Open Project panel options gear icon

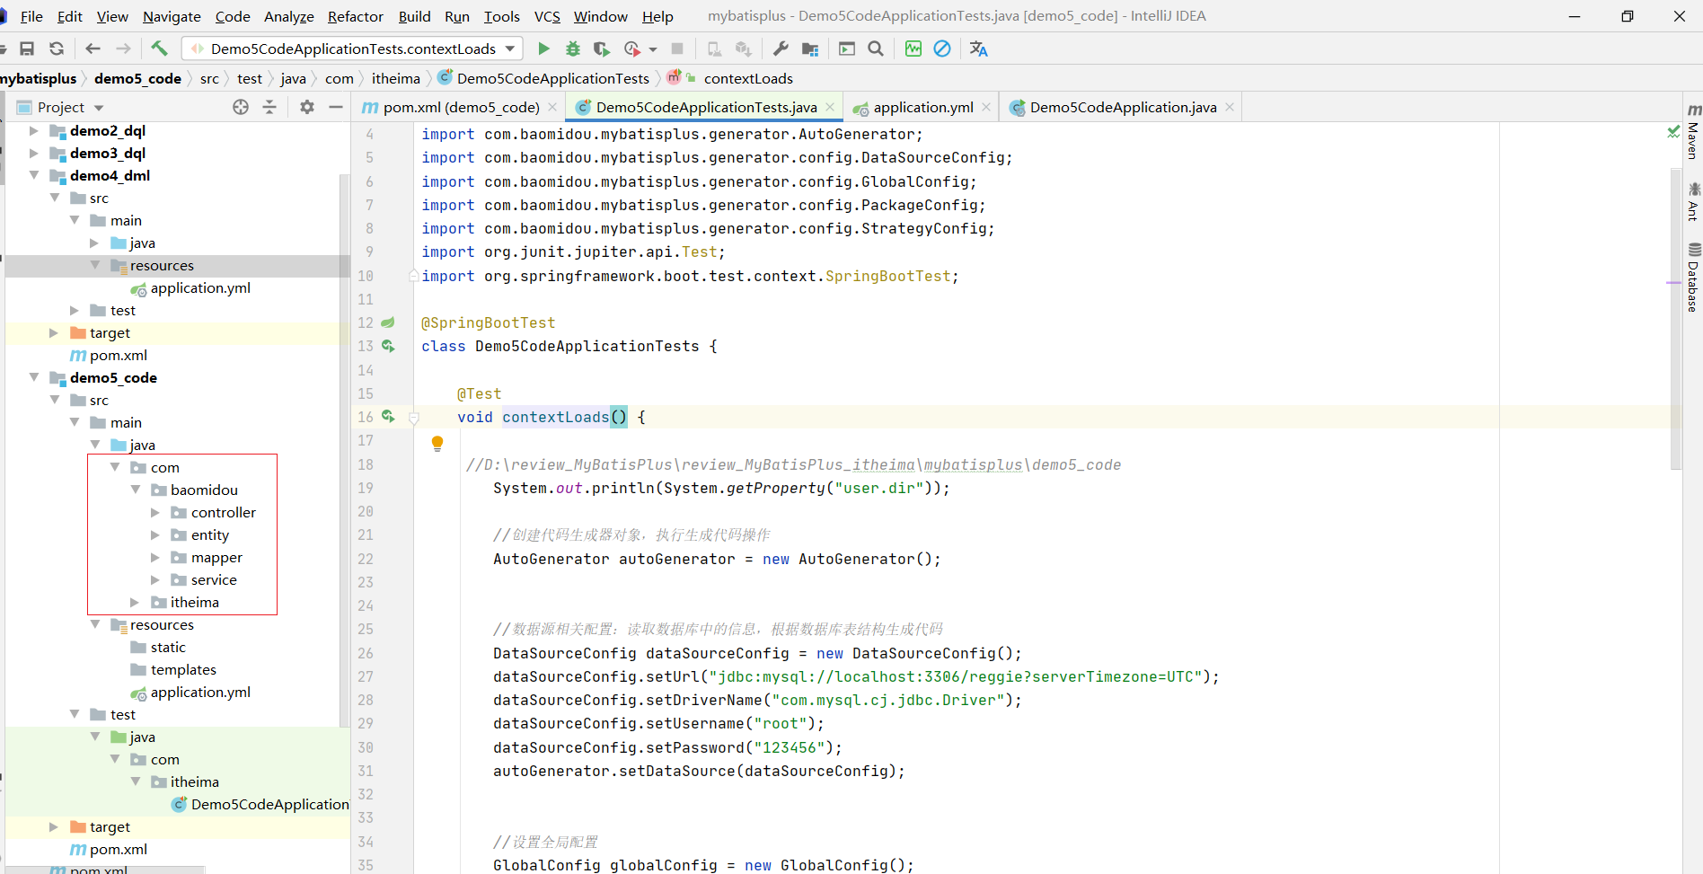pos(307,107)
